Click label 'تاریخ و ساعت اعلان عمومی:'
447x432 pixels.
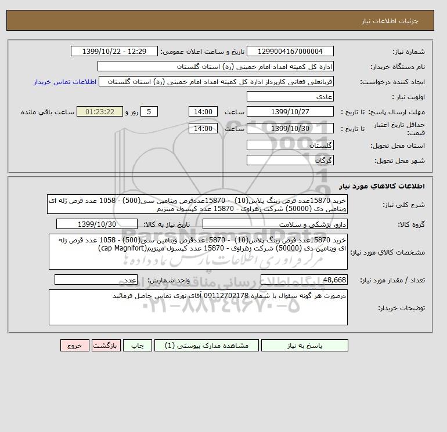coord(203,52)
